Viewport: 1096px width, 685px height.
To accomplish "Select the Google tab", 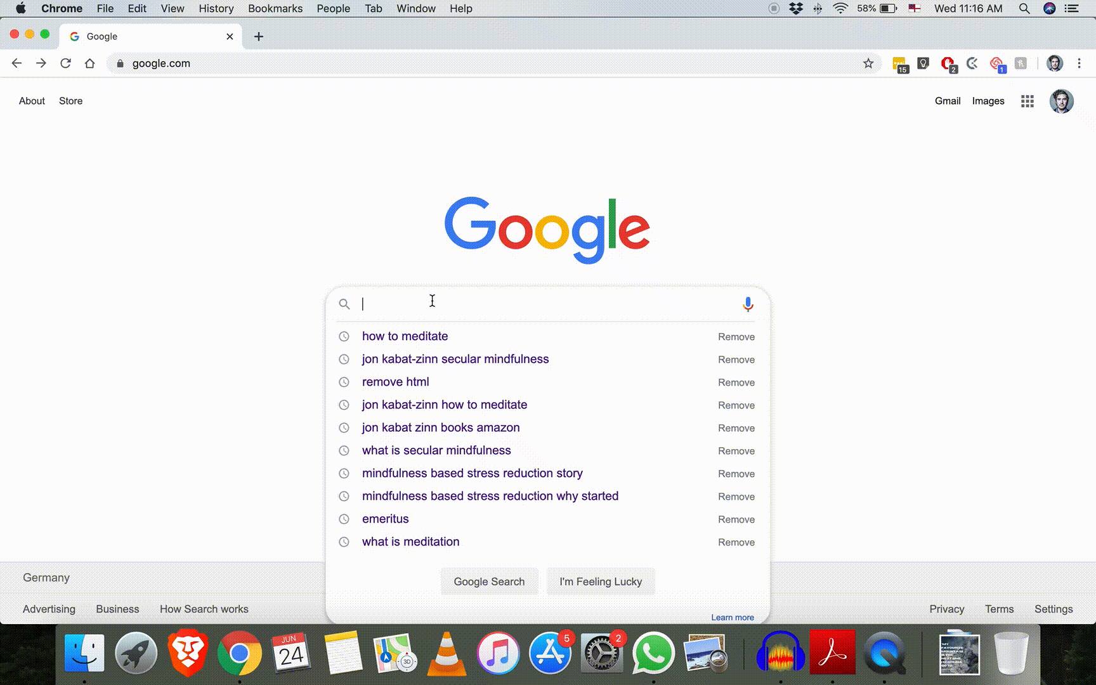I will pos(146,37).
